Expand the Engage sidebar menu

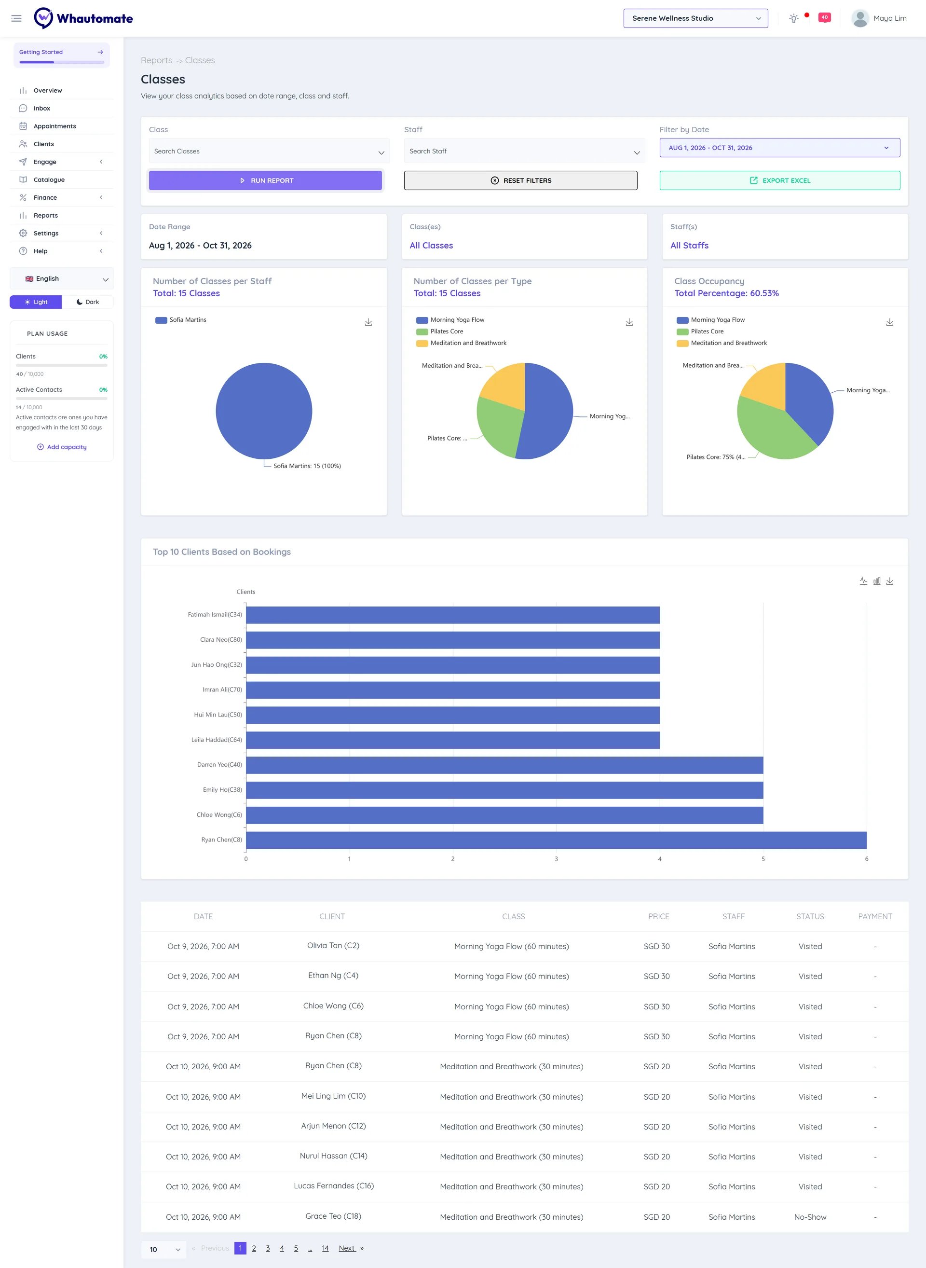coord(62,162)
